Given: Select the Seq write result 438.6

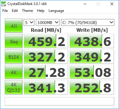Looking at the screenshot, I should click(92, 41).
